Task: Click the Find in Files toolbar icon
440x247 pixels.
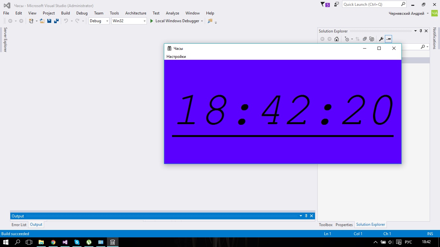Action: pyautogui.click(x=210, y=21)
